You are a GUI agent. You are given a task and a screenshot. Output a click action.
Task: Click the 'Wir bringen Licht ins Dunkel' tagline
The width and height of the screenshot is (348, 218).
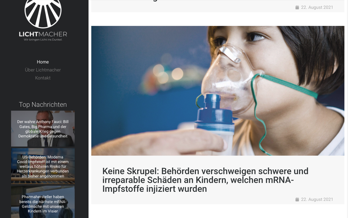43,40
